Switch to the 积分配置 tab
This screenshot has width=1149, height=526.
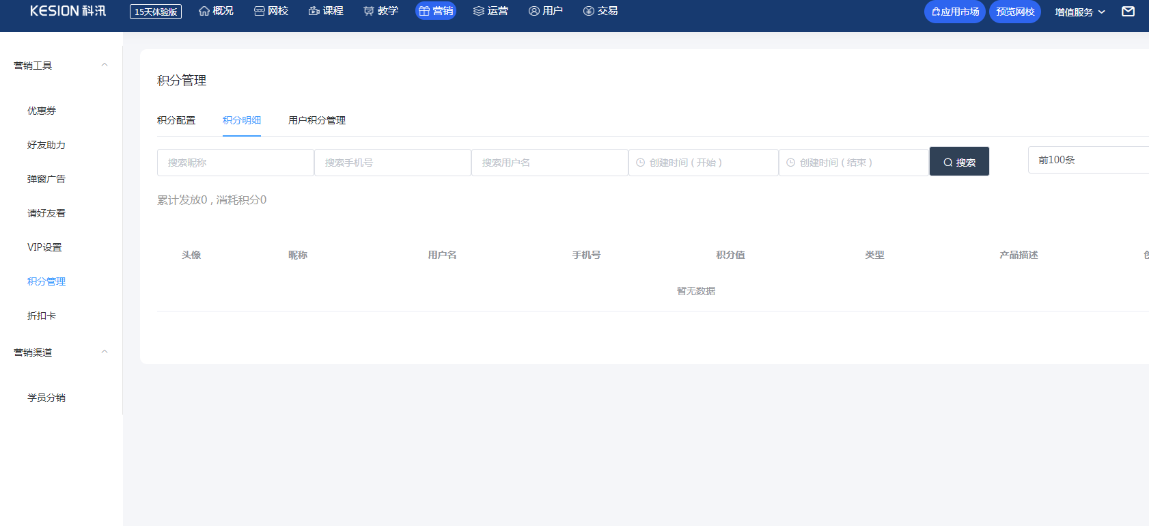point(176,120)
